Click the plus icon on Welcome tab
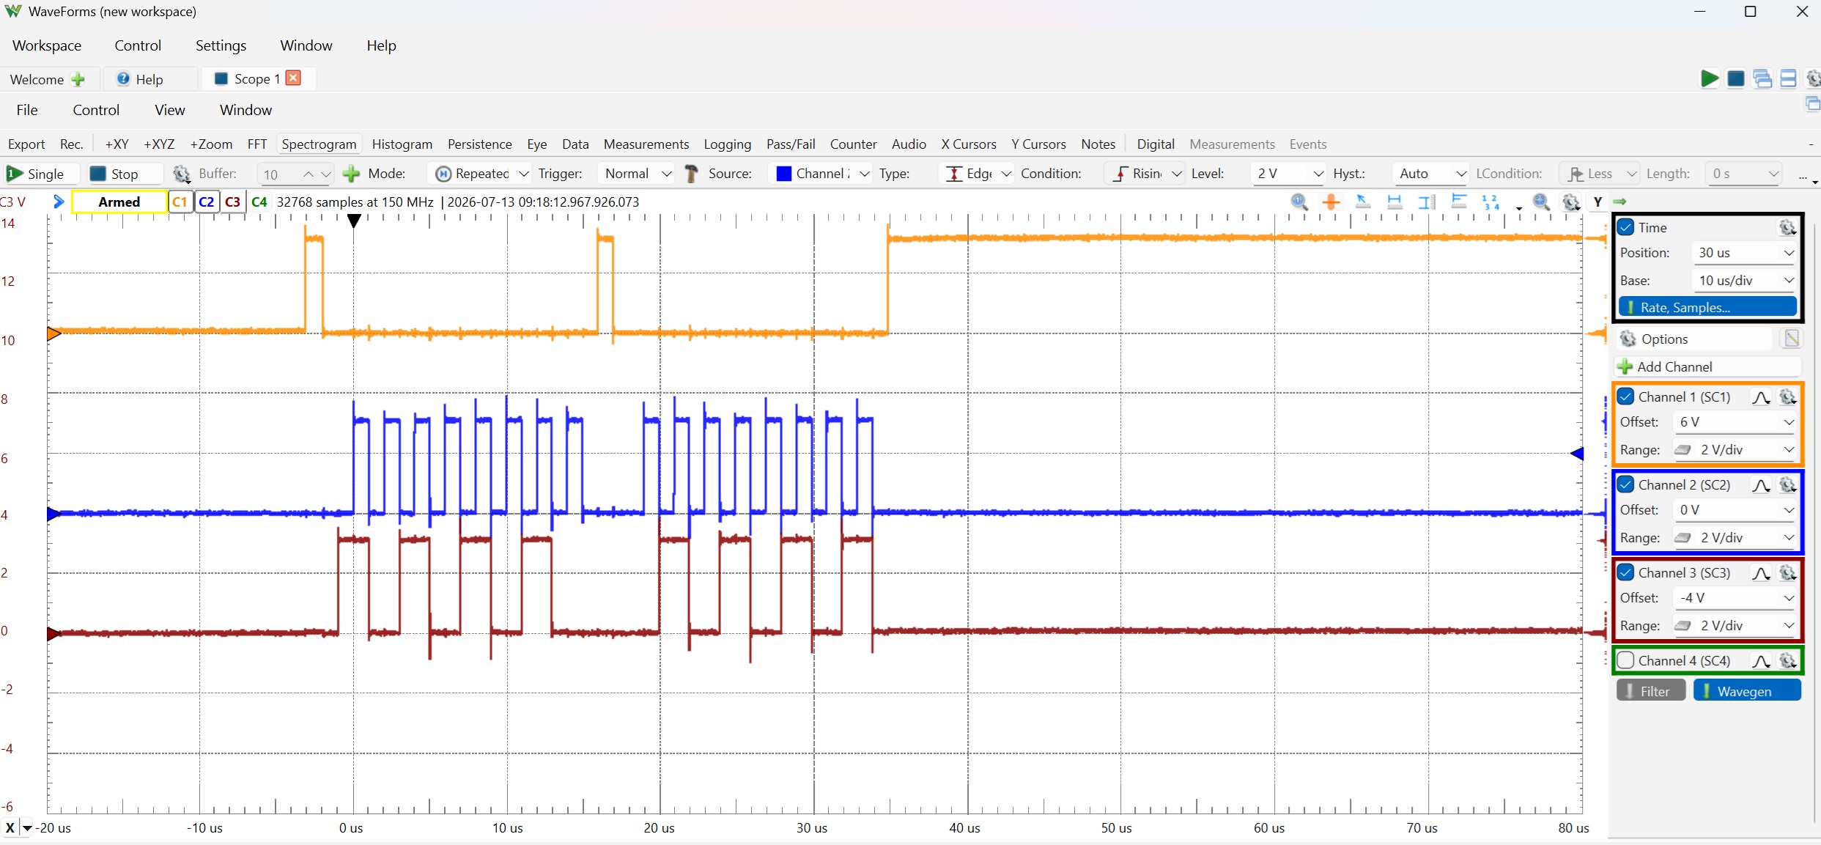Viewport: 1821px width, 845px height. [78, 79]
